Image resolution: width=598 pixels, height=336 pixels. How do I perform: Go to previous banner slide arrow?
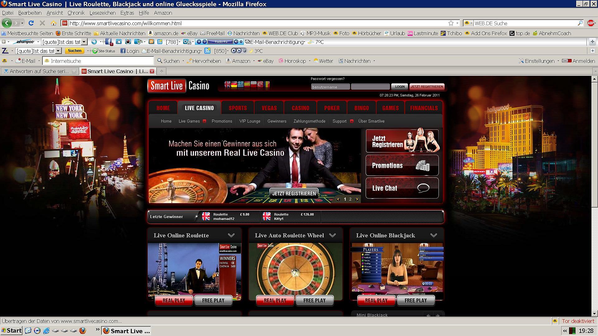click(338, 199)
